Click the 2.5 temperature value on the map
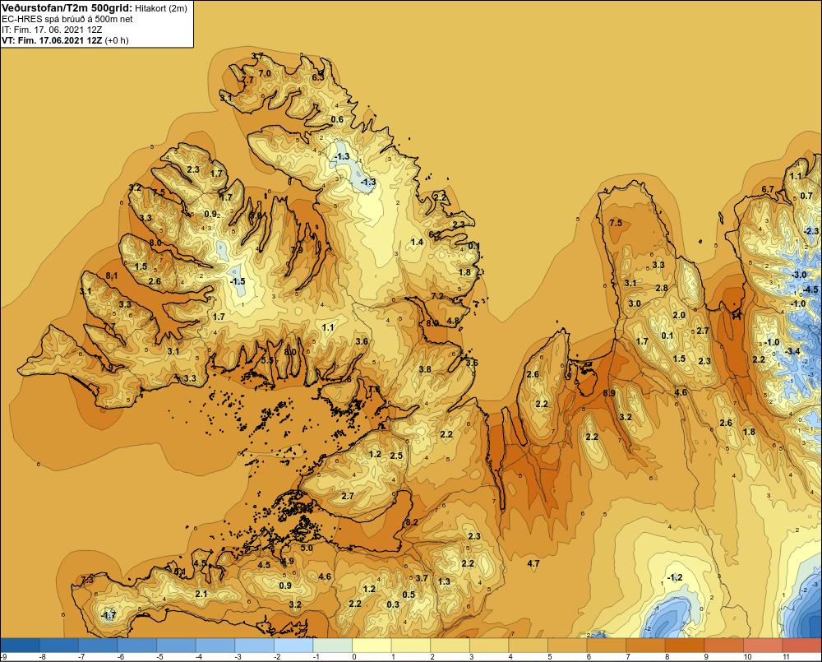Image resolution: width=822 pixels, height=662 pixels. point(397,456)
